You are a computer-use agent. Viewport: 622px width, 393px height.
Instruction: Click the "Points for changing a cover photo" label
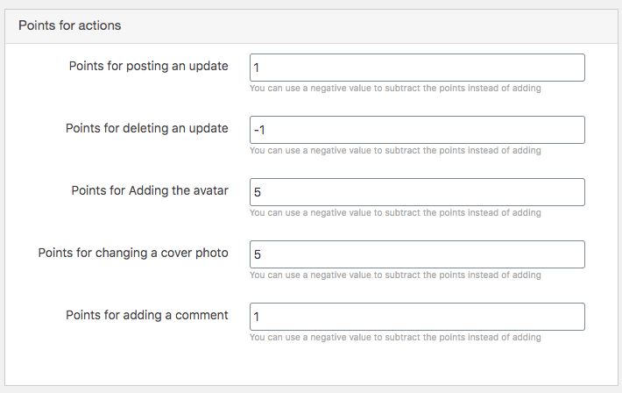tap(133, 254)
